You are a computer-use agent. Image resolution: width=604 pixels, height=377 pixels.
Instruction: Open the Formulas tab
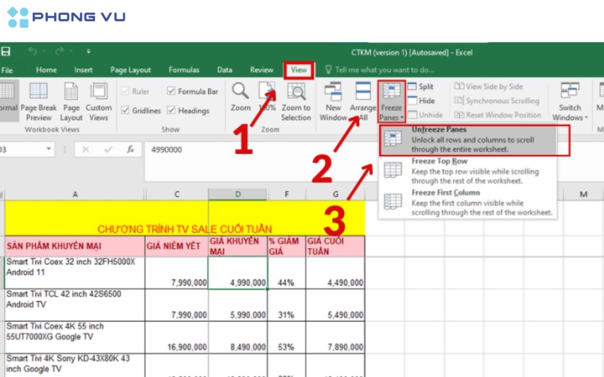point(184,70)
